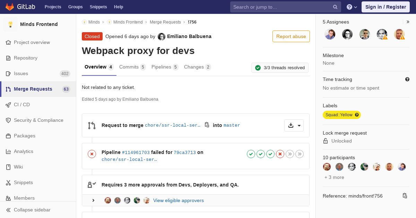Copy the source branch name
This screenshot has width=416, height=218.
207,125
